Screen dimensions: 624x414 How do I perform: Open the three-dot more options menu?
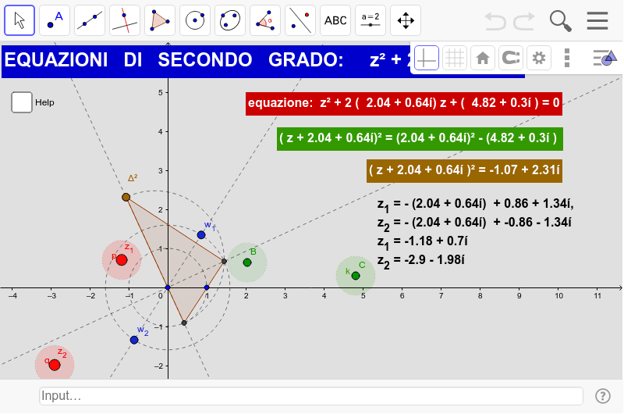[x=567, y=58]
